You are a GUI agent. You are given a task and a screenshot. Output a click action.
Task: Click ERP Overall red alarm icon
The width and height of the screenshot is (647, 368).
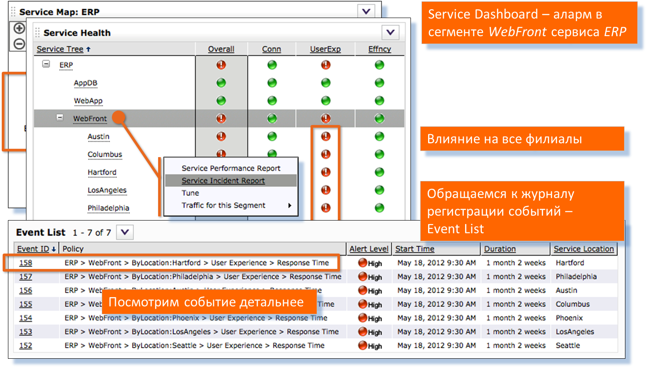point(221,65)
